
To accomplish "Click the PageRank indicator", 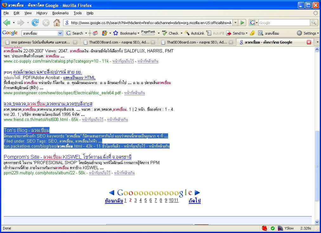I will click(148, 33).
